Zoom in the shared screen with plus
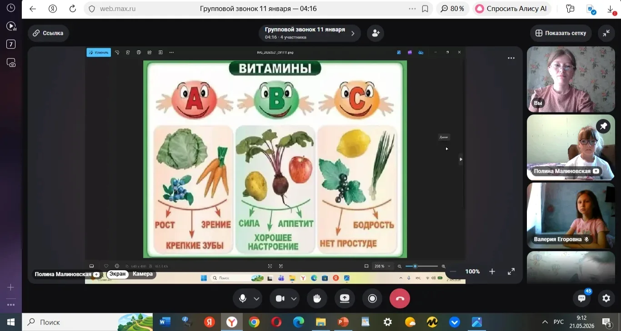 point(492,272)
